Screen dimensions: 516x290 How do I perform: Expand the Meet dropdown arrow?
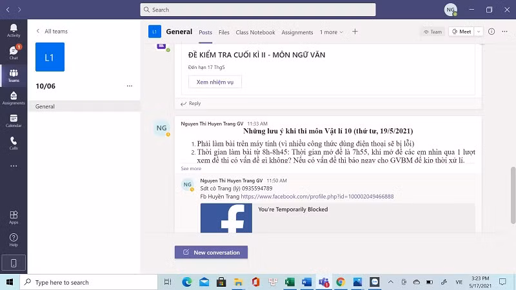[x=479, y=32]
